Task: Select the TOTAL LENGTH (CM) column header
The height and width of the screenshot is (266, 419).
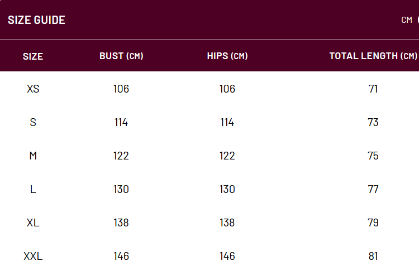Action: point(373,56)
